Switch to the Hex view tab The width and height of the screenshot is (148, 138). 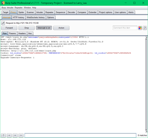[30, 33]
